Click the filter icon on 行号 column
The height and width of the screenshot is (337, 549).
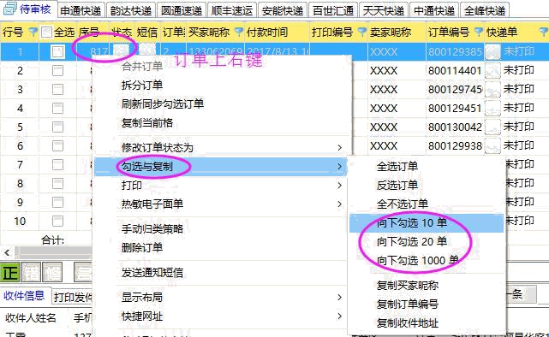[x=33, y=33]
